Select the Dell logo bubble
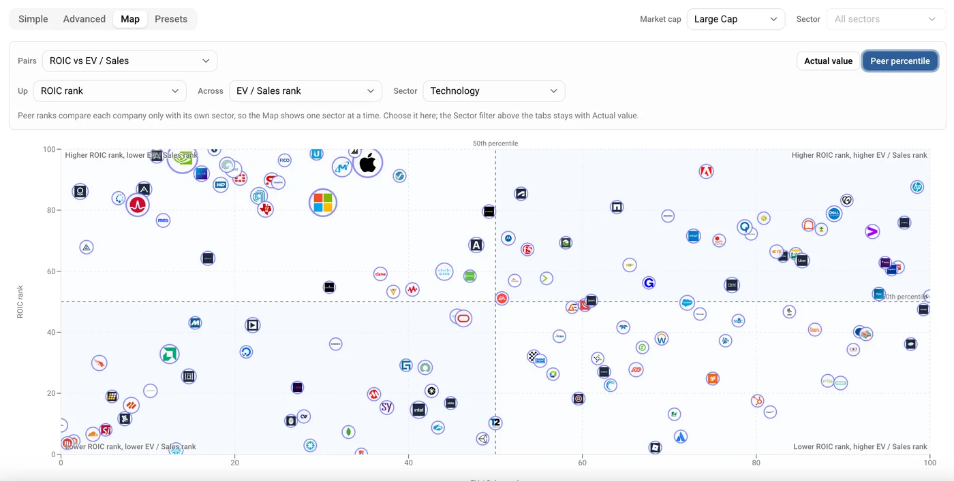 [x=833, y=214]
